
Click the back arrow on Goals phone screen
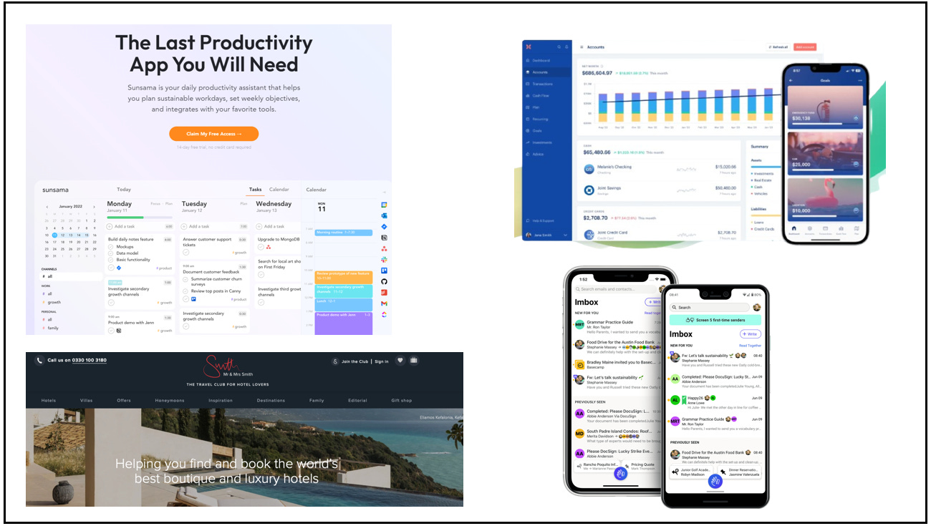tap(791, 80)
